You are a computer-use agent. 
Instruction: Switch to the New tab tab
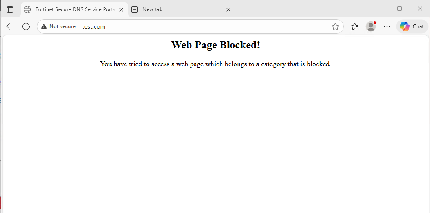[180, 9]
